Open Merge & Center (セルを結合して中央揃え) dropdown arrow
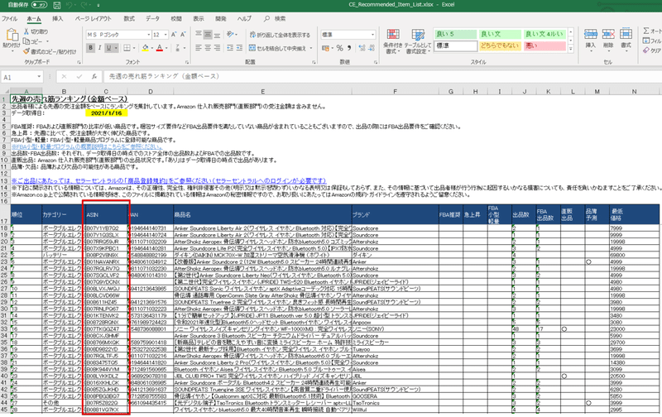662x417 pixels. tap(311, 48)
